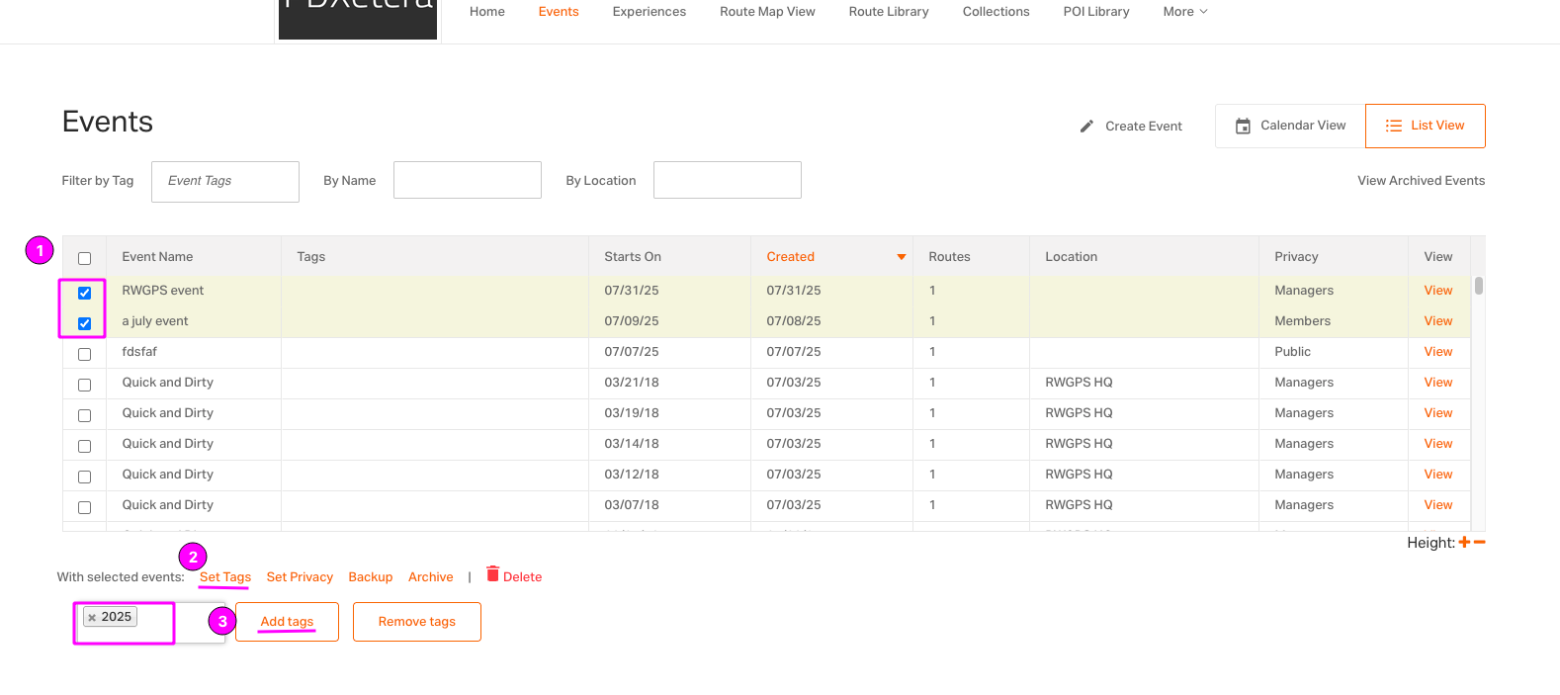Open View Archived Events link
Screen dimensions: 1560x695
click(x=1421, y=181)
